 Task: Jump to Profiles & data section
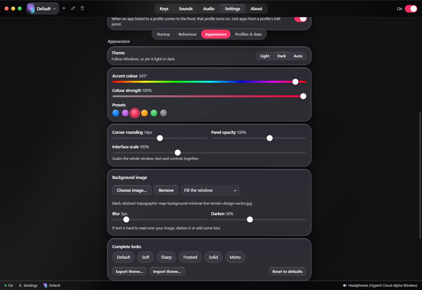(248, 34)
